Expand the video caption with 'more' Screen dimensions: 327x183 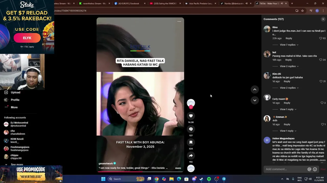[178, 168]
